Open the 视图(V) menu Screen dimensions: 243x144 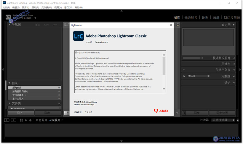pyautogui.click(x=58, y=7)
